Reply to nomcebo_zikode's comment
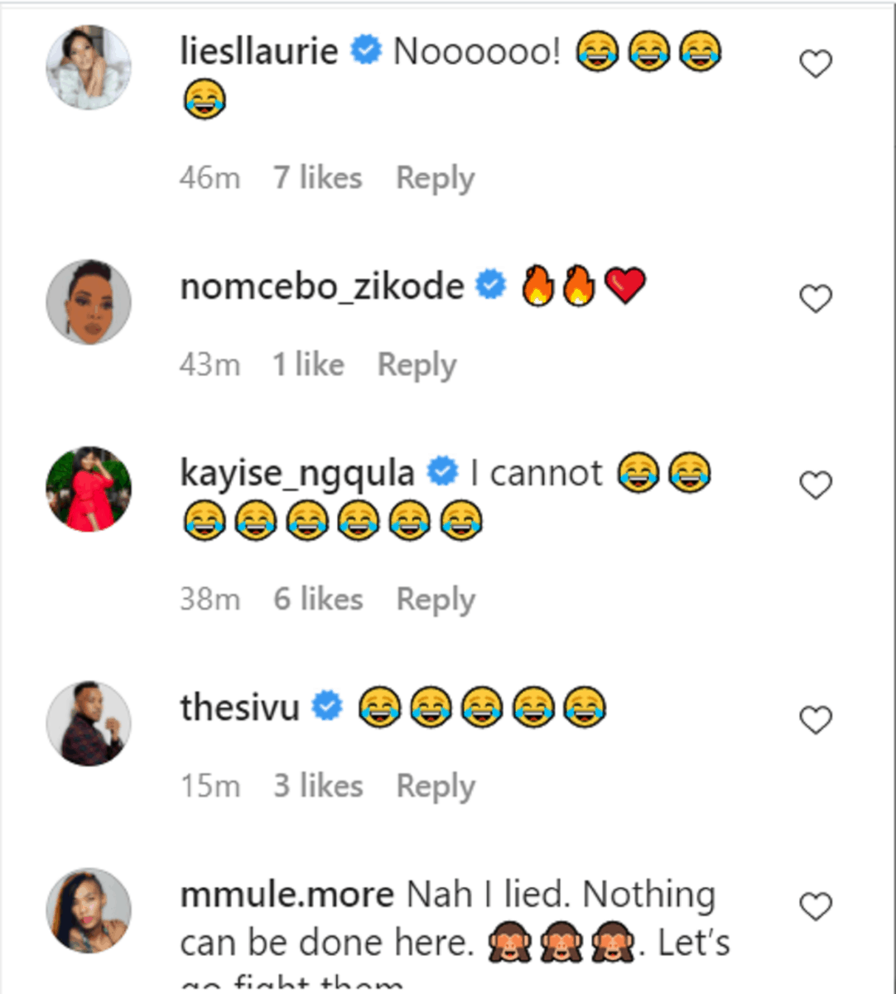 417,364
